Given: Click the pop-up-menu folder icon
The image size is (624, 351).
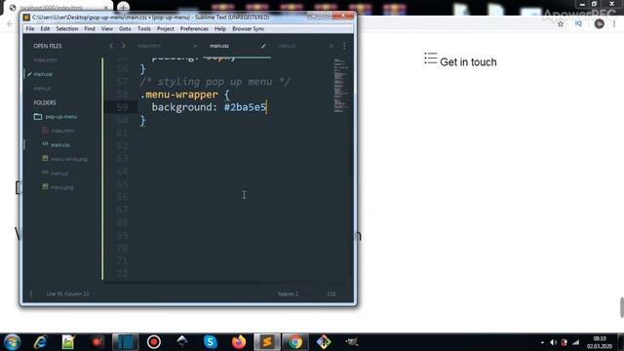Looking at the screenshot, I should click(38, 116).
